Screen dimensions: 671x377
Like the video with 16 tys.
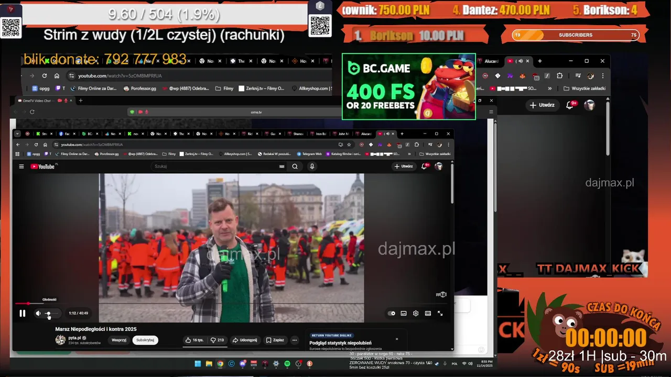tap(194, 340)
